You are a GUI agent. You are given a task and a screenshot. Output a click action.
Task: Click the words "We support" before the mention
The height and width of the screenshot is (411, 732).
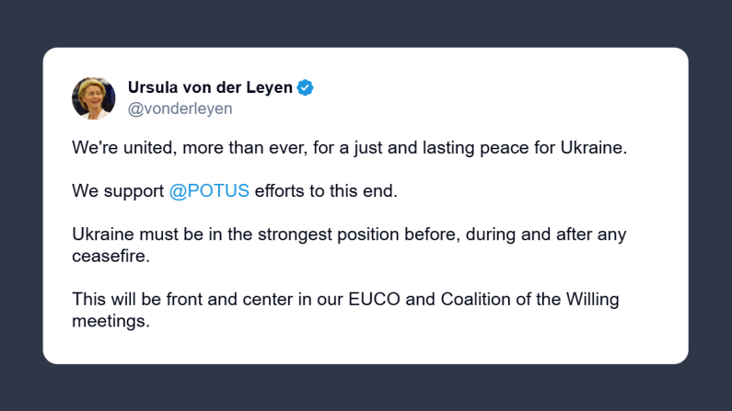coord(118,190)
